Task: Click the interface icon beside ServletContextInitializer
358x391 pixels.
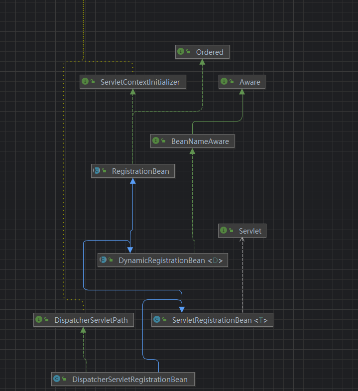Action: point(85,82)
